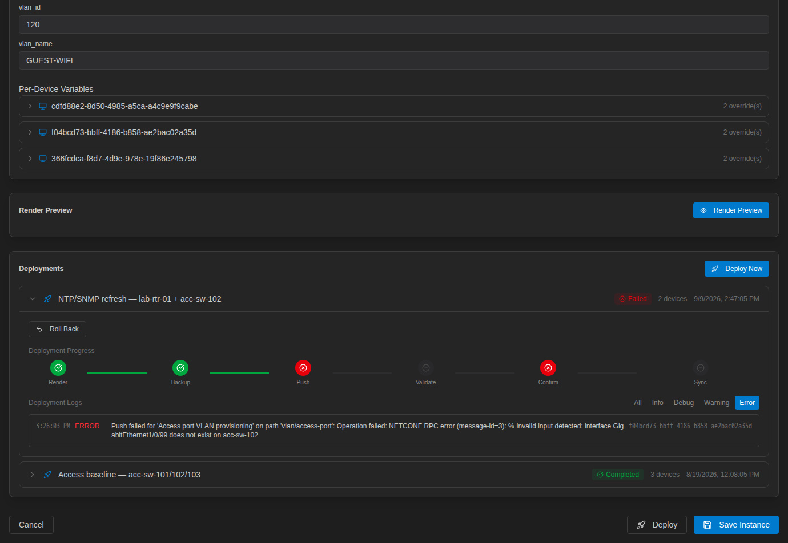Viewport: 788px width, 543px height.
Task: Click the pending Sync step icon
Action: point(701,368)
